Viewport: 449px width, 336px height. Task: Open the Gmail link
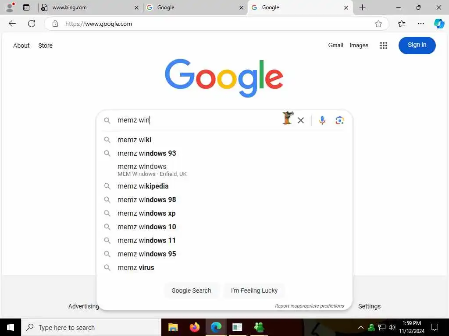pos(335,45)
